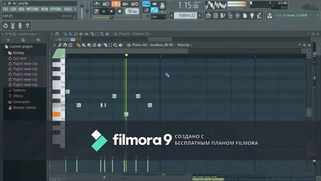Expand the Patterns folder in the browser
This screenshot has height=181, width=321.
[20, 90]
